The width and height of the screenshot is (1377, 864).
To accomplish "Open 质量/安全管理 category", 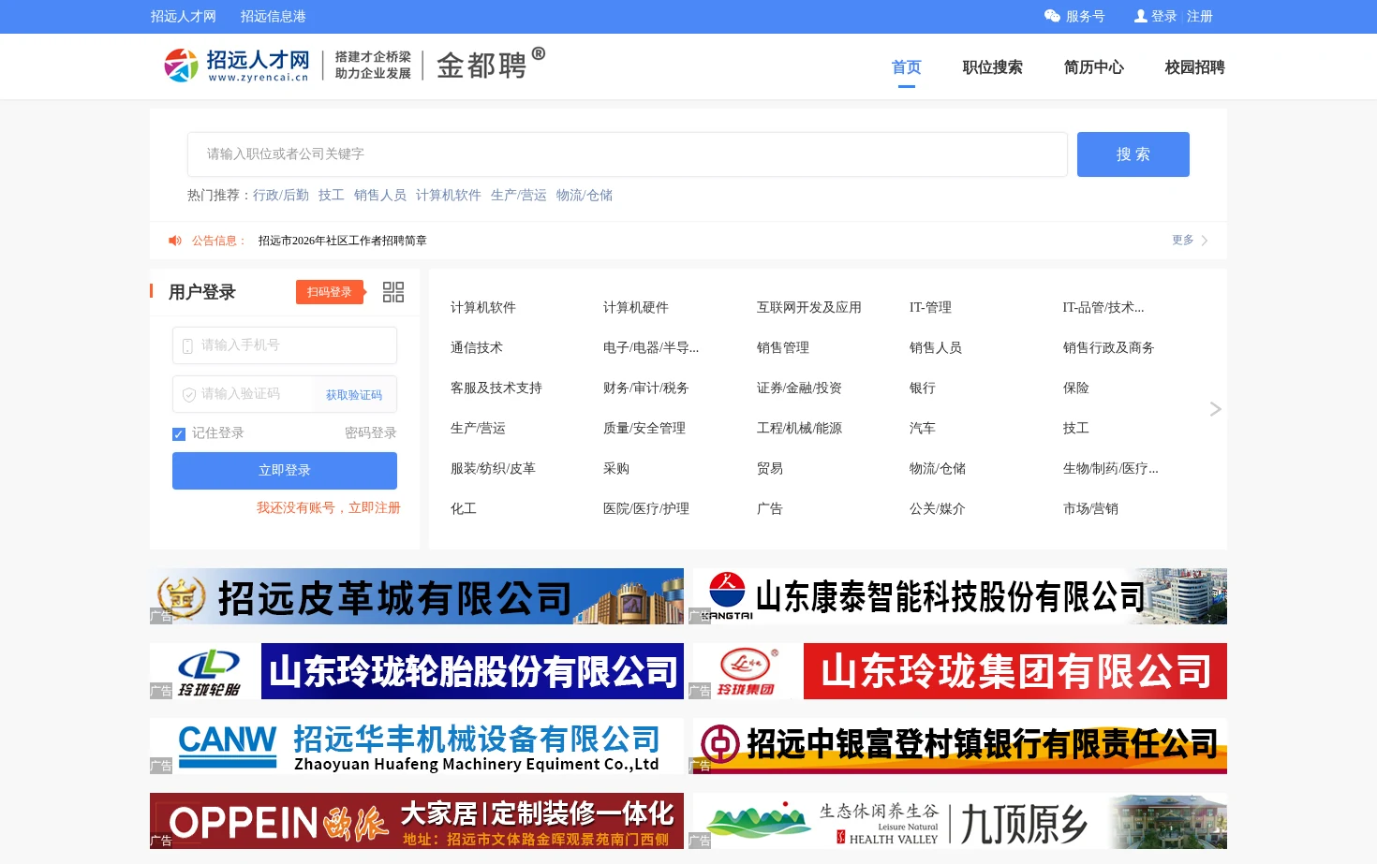I will (644, 428).
